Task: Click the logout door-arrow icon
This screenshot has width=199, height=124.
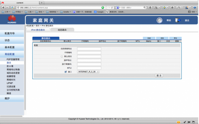Action: (x=178, y=20)
